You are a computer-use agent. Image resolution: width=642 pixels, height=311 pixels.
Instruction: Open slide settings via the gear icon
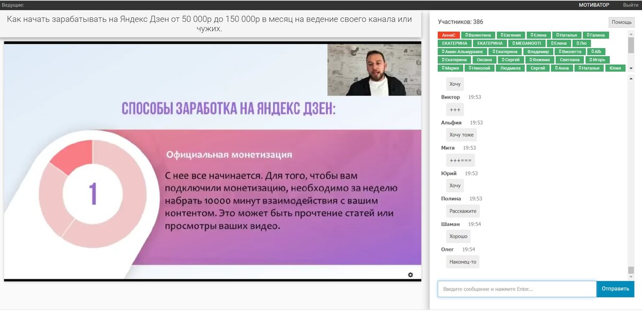[x=410, y=275]
